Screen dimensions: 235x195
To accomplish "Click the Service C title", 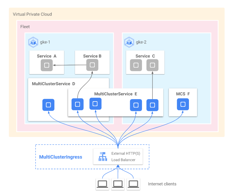I will click(x=145, y=56).
